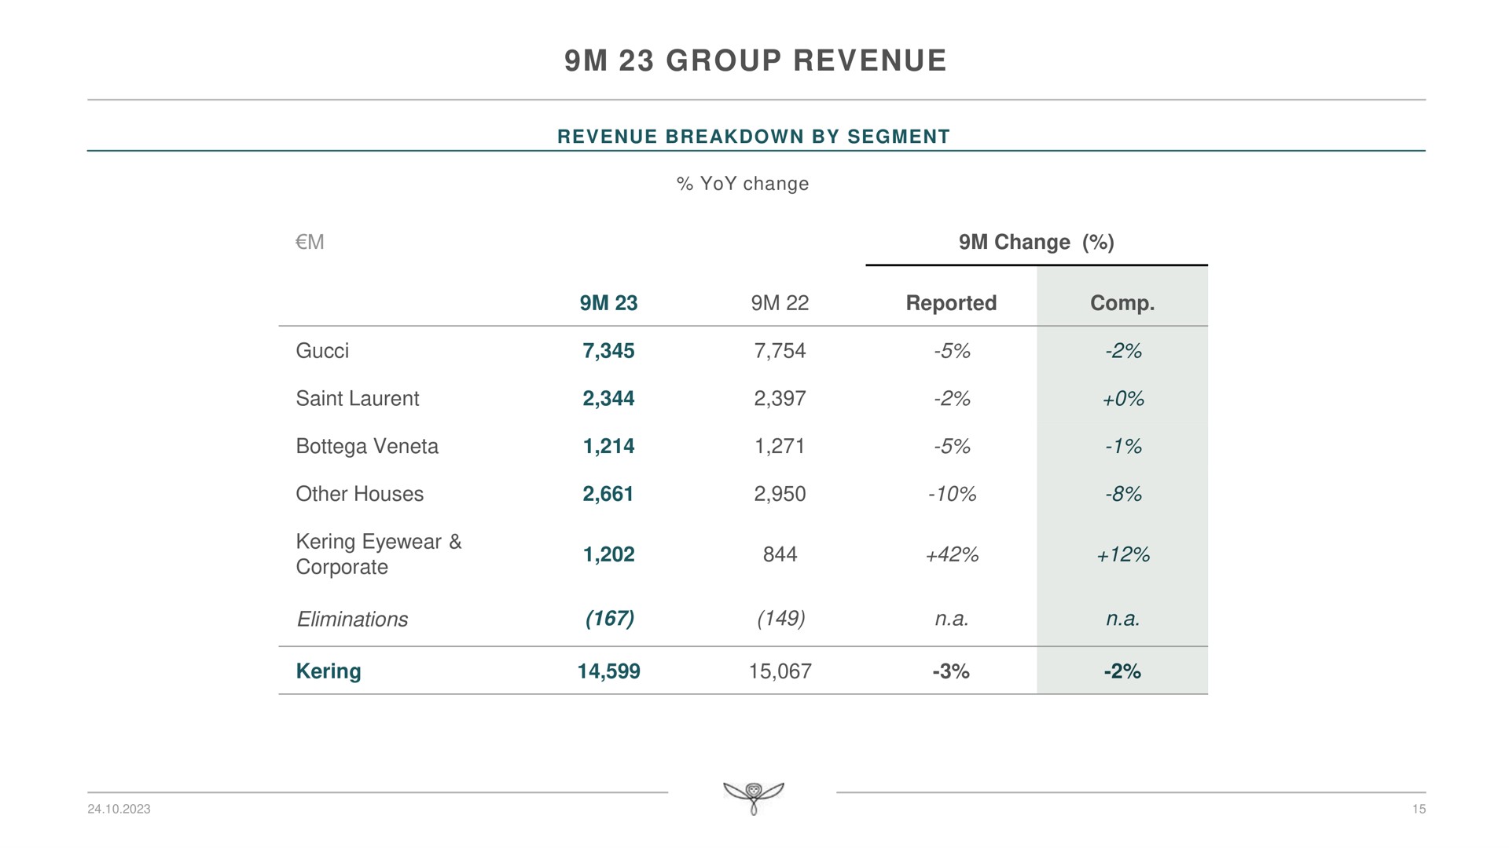The width and height of the screenshot is (1509, 848).
Task: Click Saint Laurent value 2,344
Action: click(608, 399)
